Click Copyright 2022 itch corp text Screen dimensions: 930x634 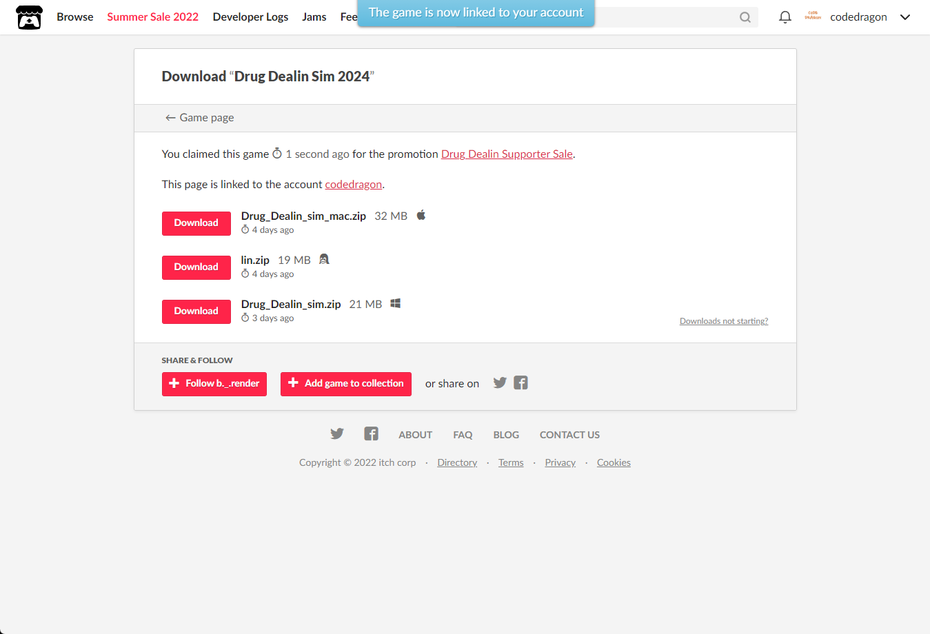pos(358,462)
